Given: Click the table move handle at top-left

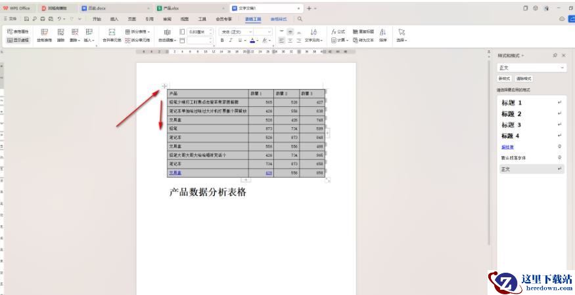Looking at the screenshot, I should 164,86.
